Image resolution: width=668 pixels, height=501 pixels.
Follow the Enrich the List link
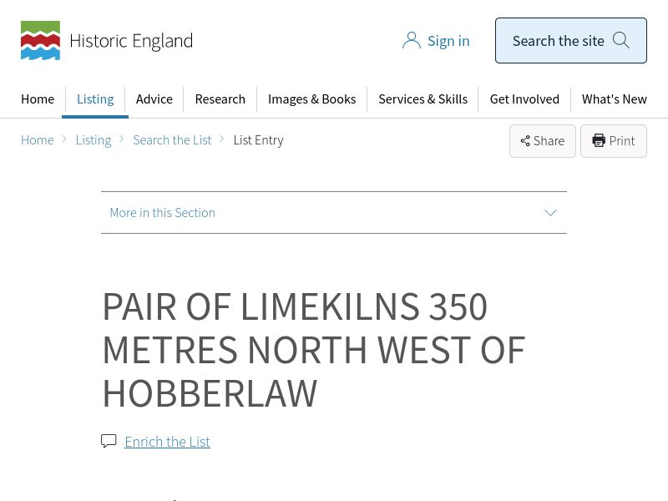pos(167,442)
